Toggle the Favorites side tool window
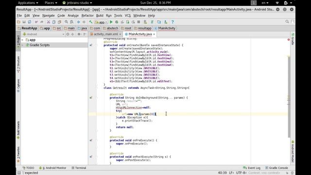Viewport: 311px width, 175px height. (18, 155)
